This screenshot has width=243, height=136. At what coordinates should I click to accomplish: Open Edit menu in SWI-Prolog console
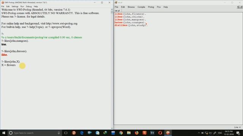pyautogui.click(x=8, y=6)
